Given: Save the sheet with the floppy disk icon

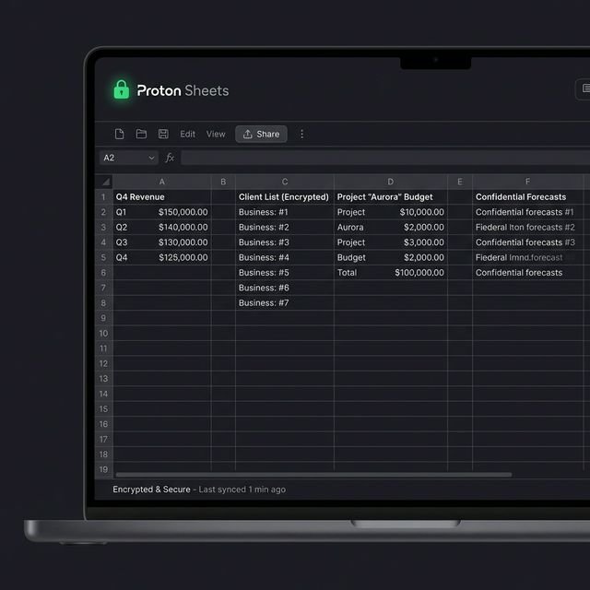Looking at the screenshot, I should point(163,134).
